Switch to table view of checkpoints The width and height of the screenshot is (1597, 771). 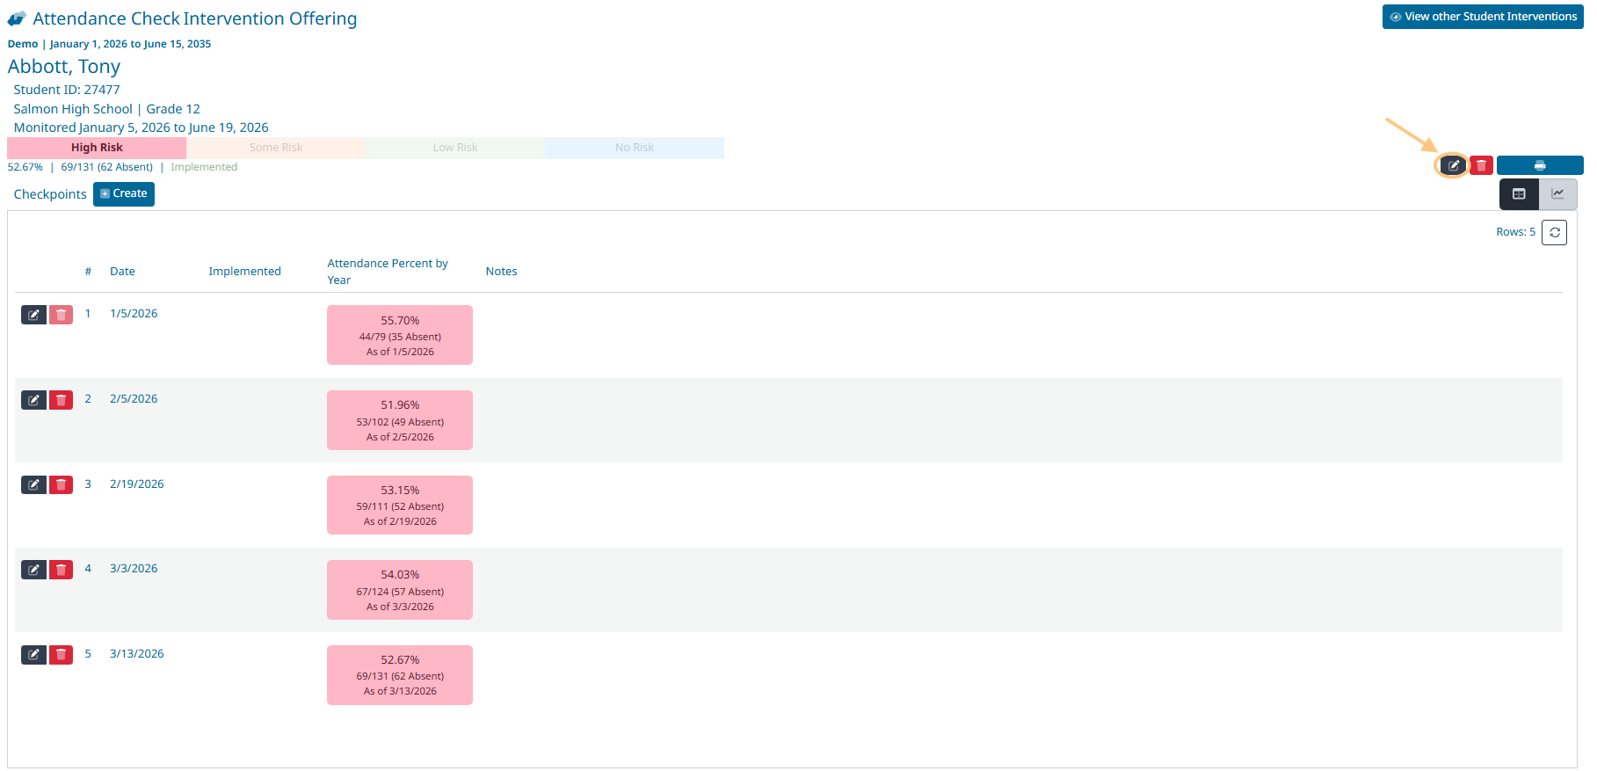pos(1518,194)
